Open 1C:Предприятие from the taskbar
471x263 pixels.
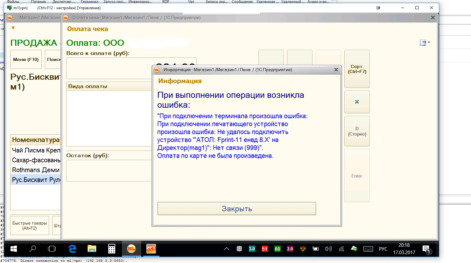click(x=131, y=249)
